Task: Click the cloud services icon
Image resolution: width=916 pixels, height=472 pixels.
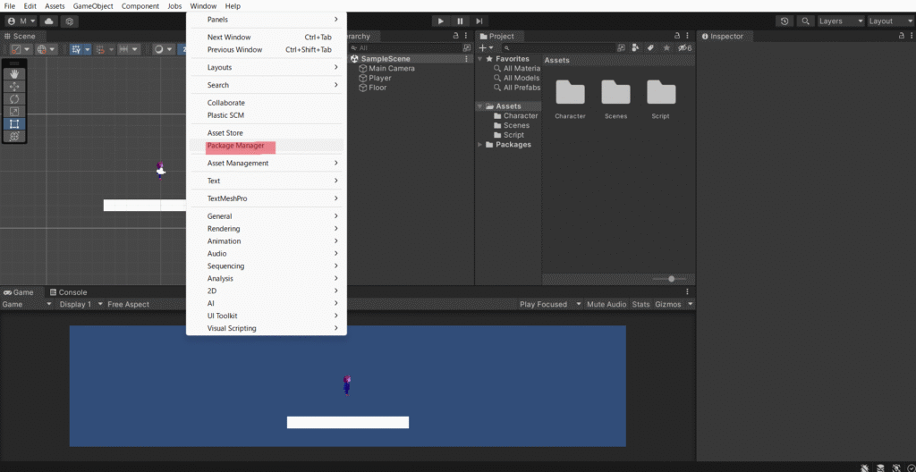Action: pos(48,21)
